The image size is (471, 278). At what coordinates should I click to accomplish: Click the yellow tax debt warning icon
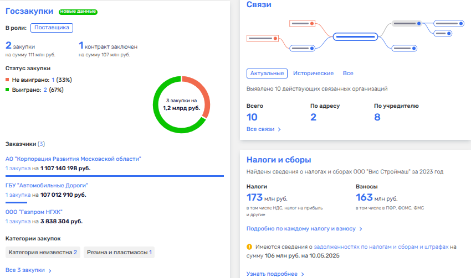(250, 248)
